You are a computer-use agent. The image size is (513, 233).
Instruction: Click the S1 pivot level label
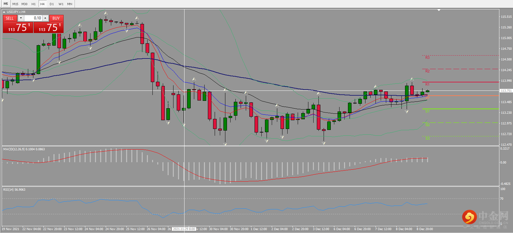tap(427, 111)
